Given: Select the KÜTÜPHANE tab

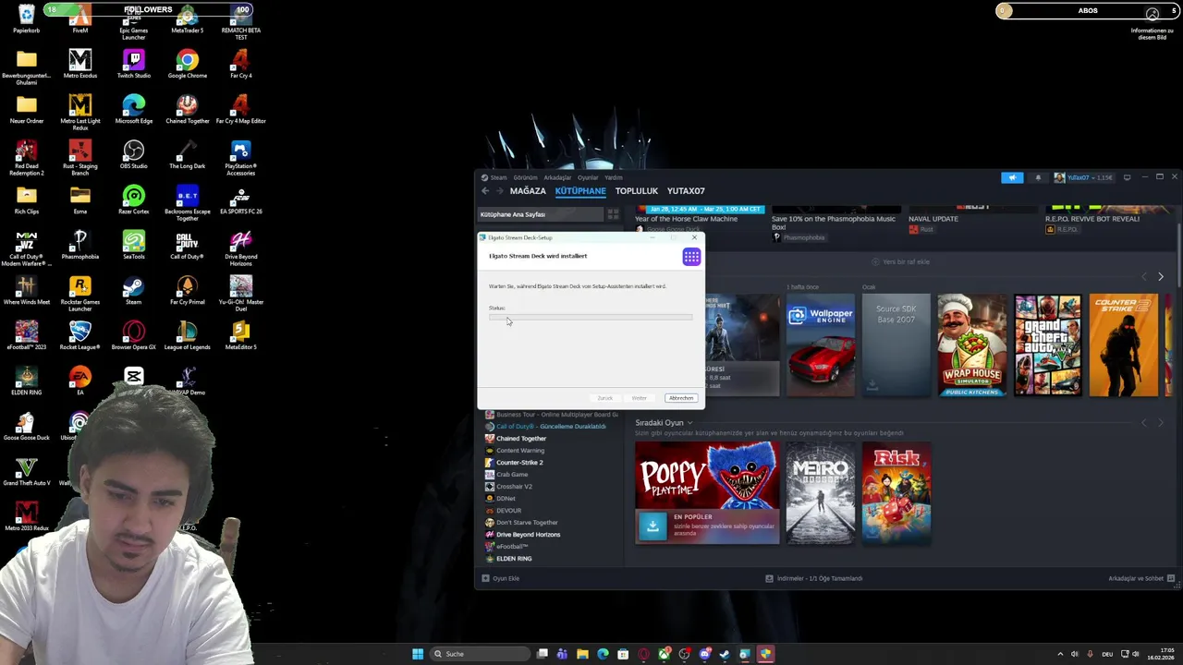Looking at the screenshot, I should (x=580, y=191).
